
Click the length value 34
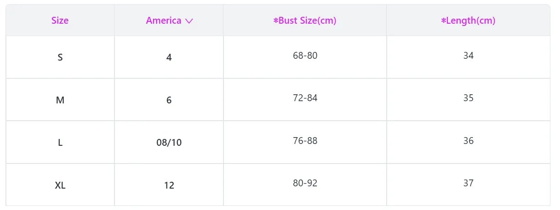coord(468,56)
